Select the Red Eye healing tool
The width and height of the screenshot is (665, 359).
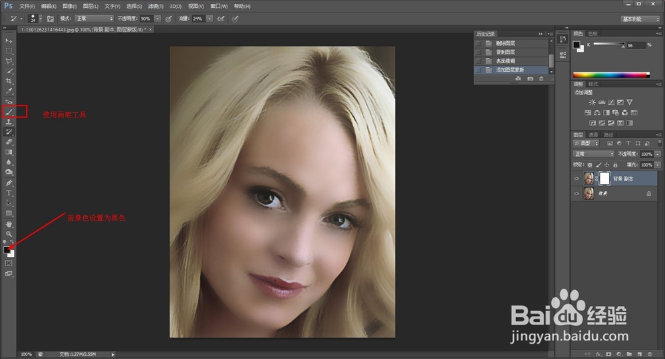pos(9,102)
